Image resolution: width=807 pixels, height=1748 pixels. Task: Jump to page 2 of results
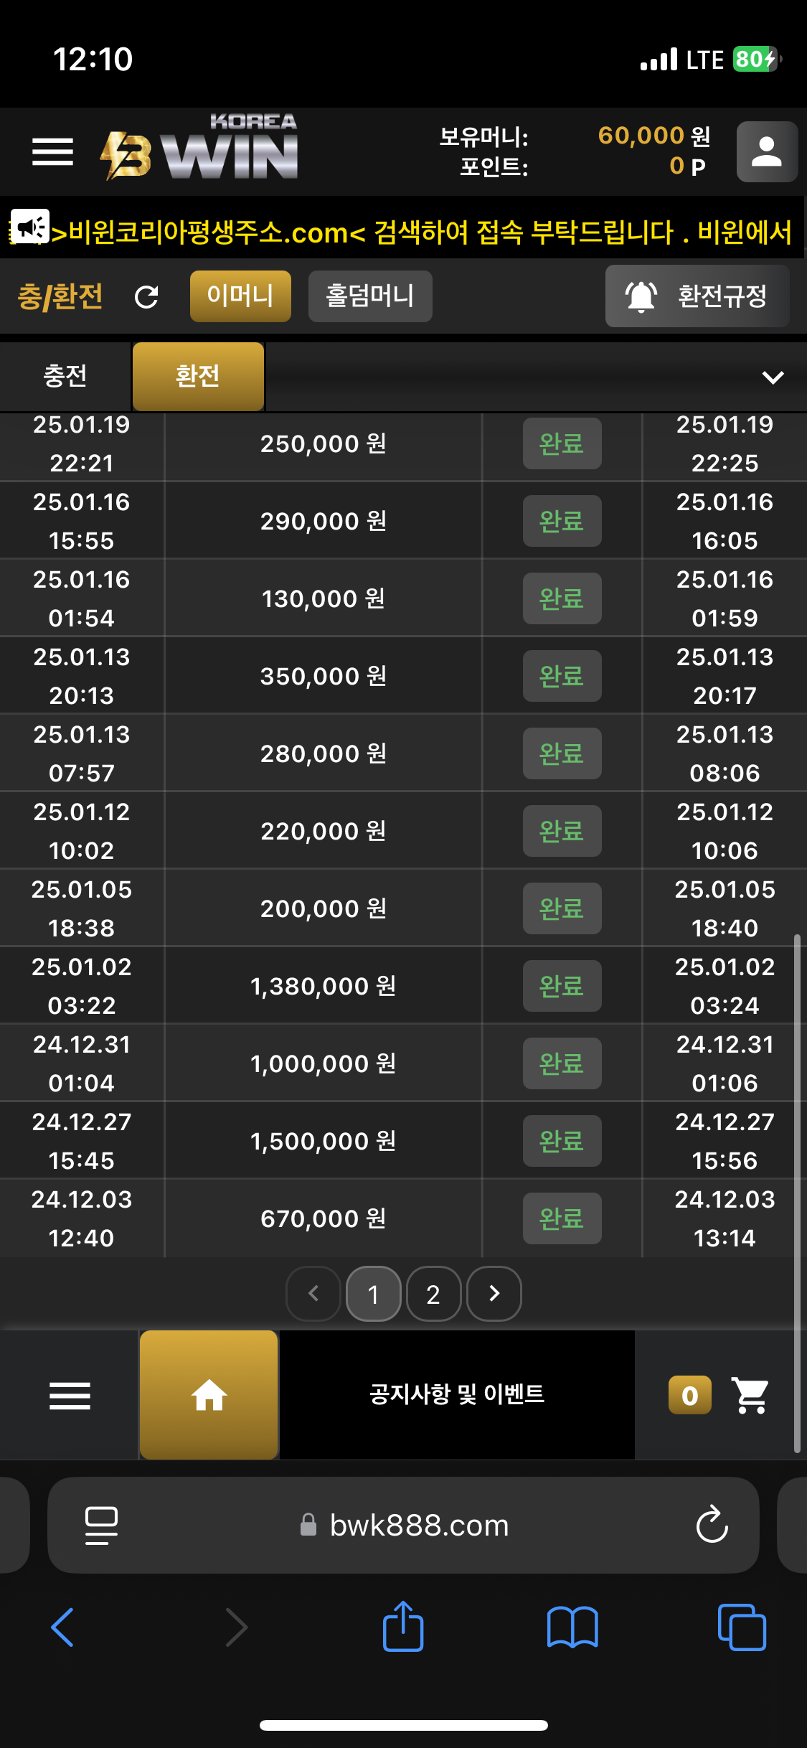433,1294
